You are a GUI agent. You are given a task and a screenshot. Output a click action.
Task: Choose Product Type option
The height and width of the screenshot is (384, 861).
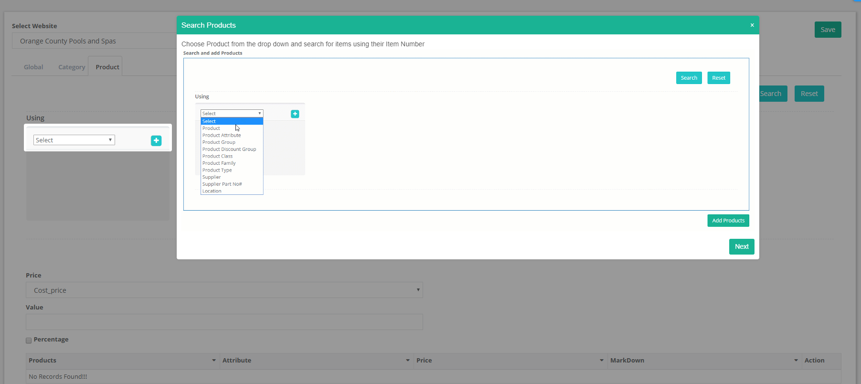click(x=232, y=170)
